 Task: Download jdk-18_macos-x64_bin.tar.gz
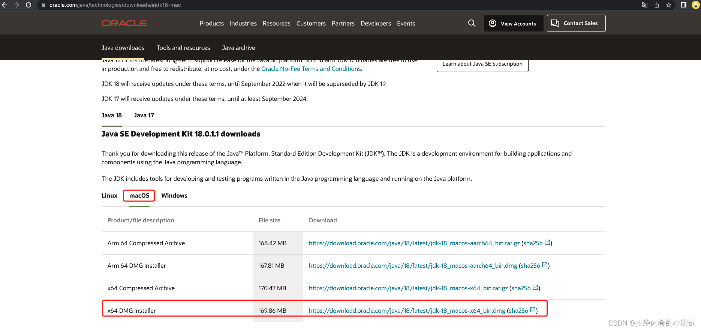point(408,288)
